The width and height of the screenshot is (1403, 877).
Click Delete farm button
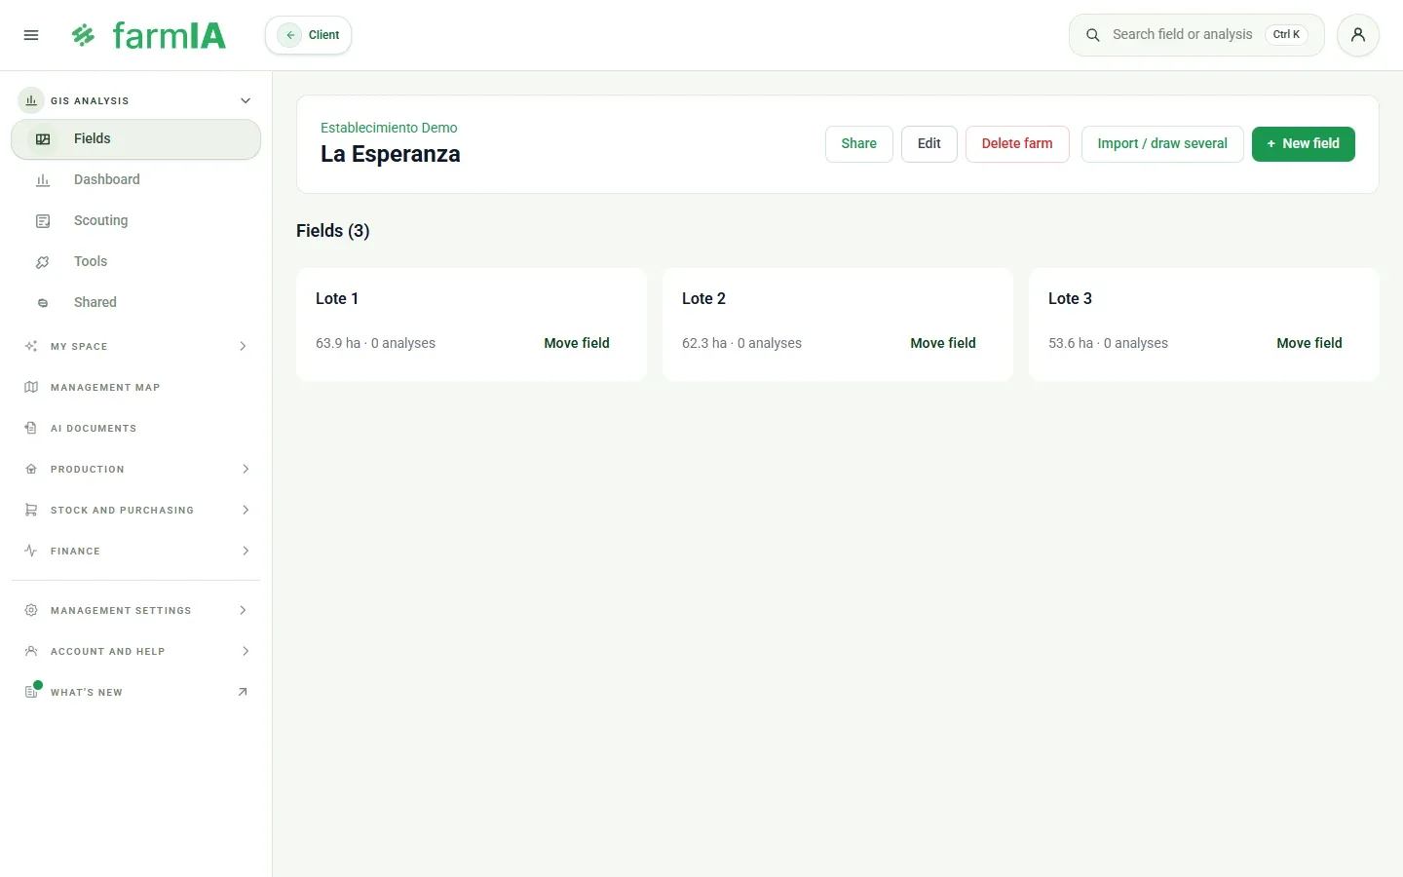pyautogui.click(x=1017, y=144)
